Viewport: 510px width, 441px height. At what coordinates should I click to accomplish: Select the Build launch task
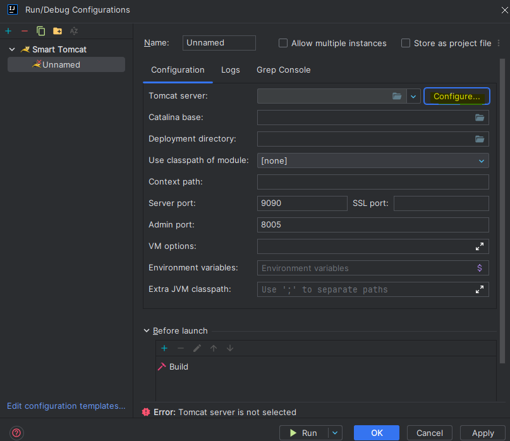(x=173, y=366)
